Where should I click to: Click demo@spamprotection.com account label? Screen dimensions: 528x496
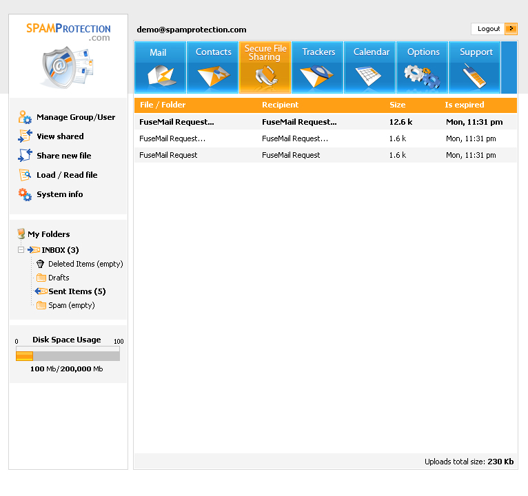click(191, 30)
